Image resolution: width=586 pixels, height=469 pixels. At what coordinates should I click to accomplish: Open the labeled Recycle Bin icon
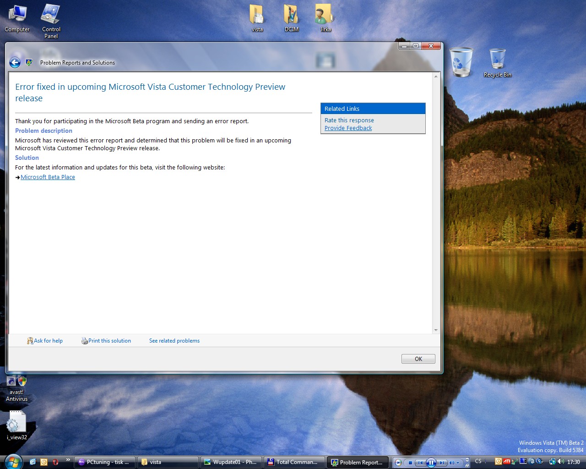pyautogui.click(x=498, y=63)
